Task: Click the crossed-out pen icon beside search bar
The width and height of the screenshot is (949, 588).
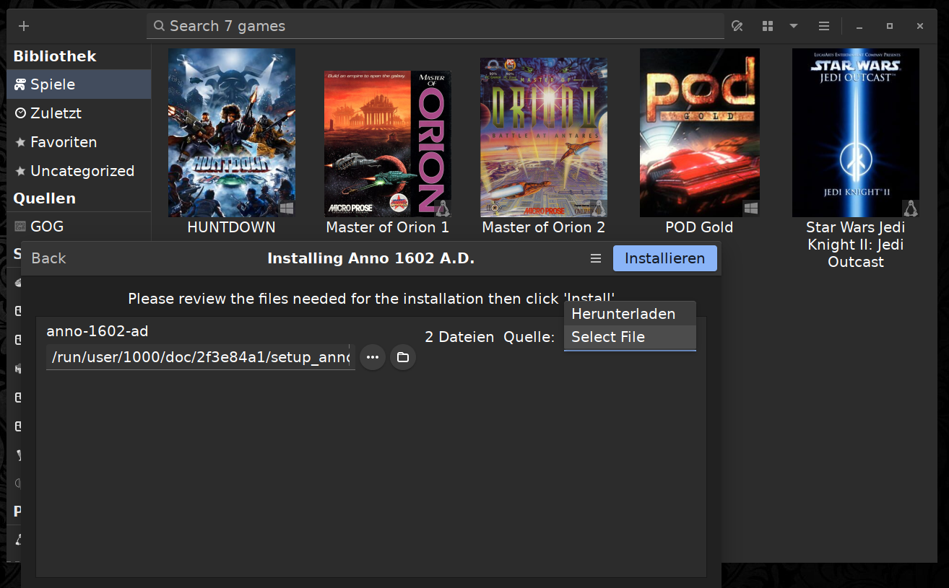Action: pos(737,26)
